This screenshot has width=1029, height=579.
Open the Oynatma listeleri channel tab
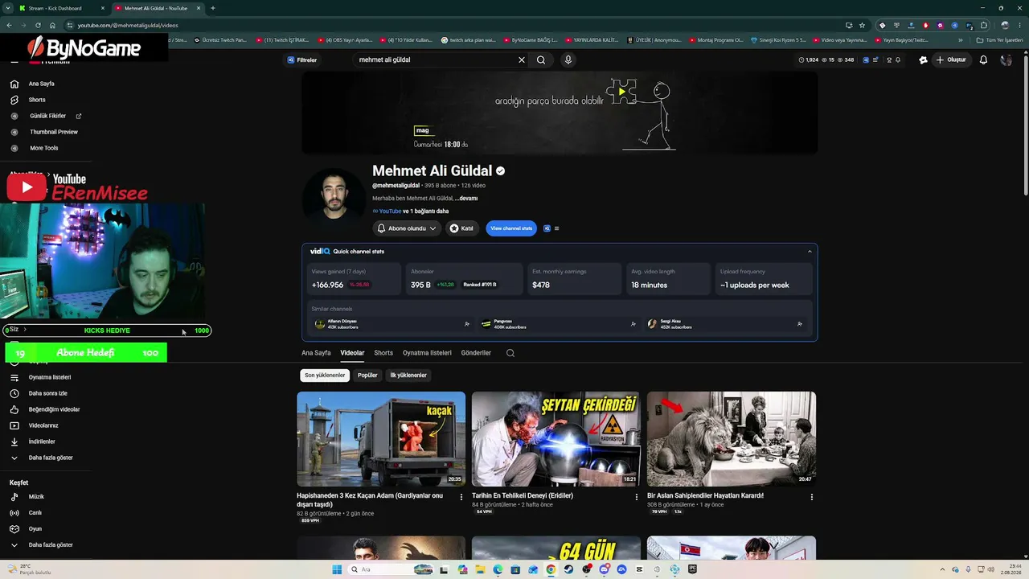tap(427, 353)
